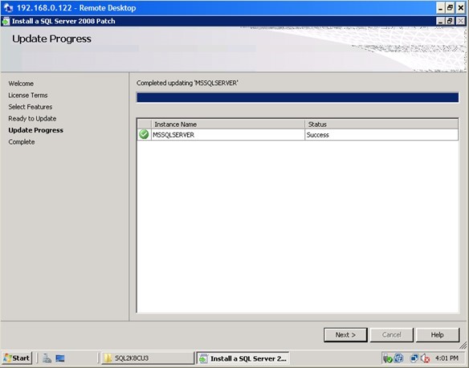Viewport: 469px width, 368px height.
Task: Switch to SQL2K8CU3 folder in taskbar
Action: click(148, 358)
